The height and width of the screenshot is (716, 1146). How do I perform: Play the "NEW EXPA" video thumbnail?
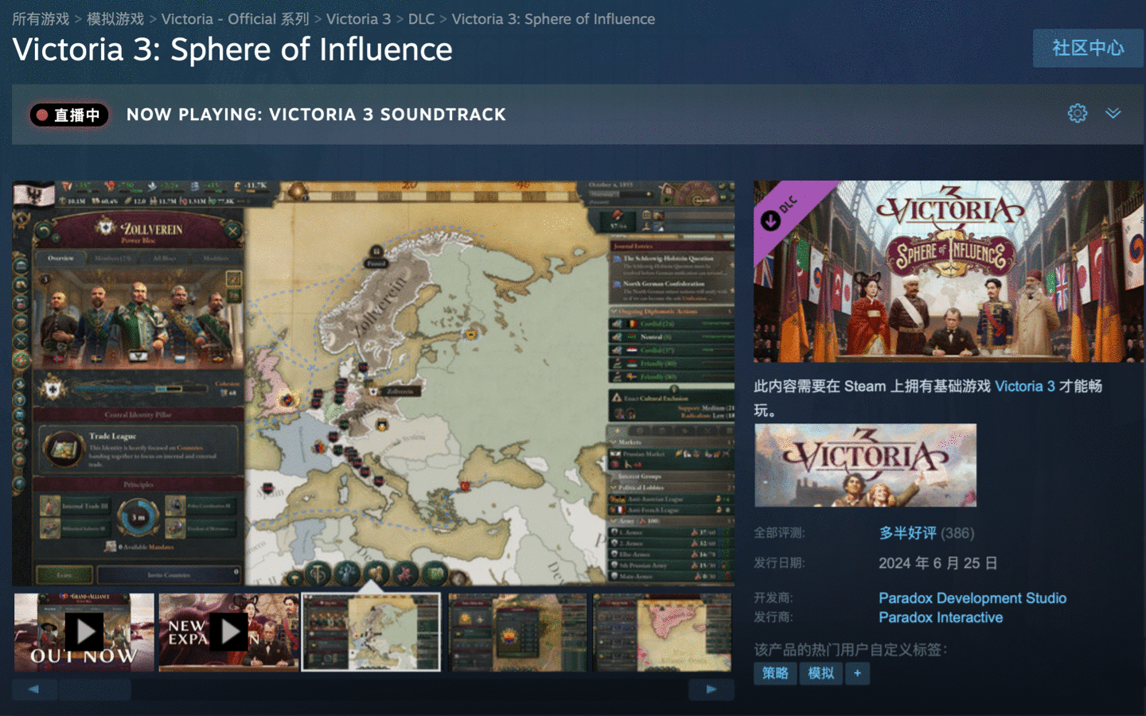click(228, 632)
